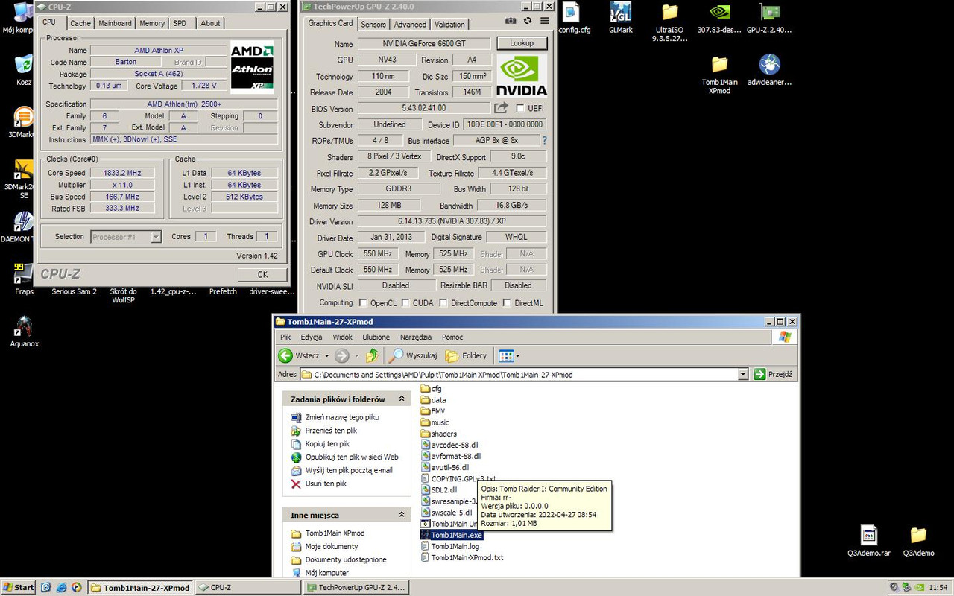
Task: Select the GLMark desktop shortcut
Action: click(620, 19)
